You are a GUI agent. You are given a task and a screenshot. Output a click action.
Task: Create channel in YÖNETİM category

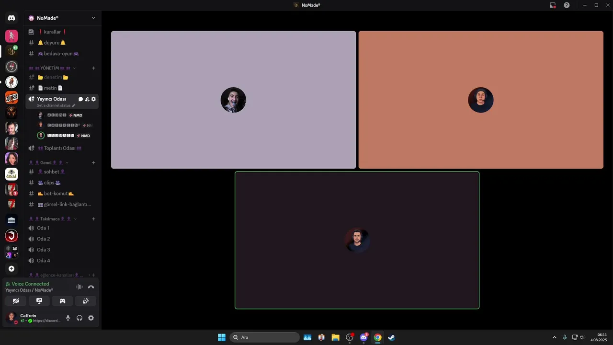pyautogui.click(x=93, y=68)
